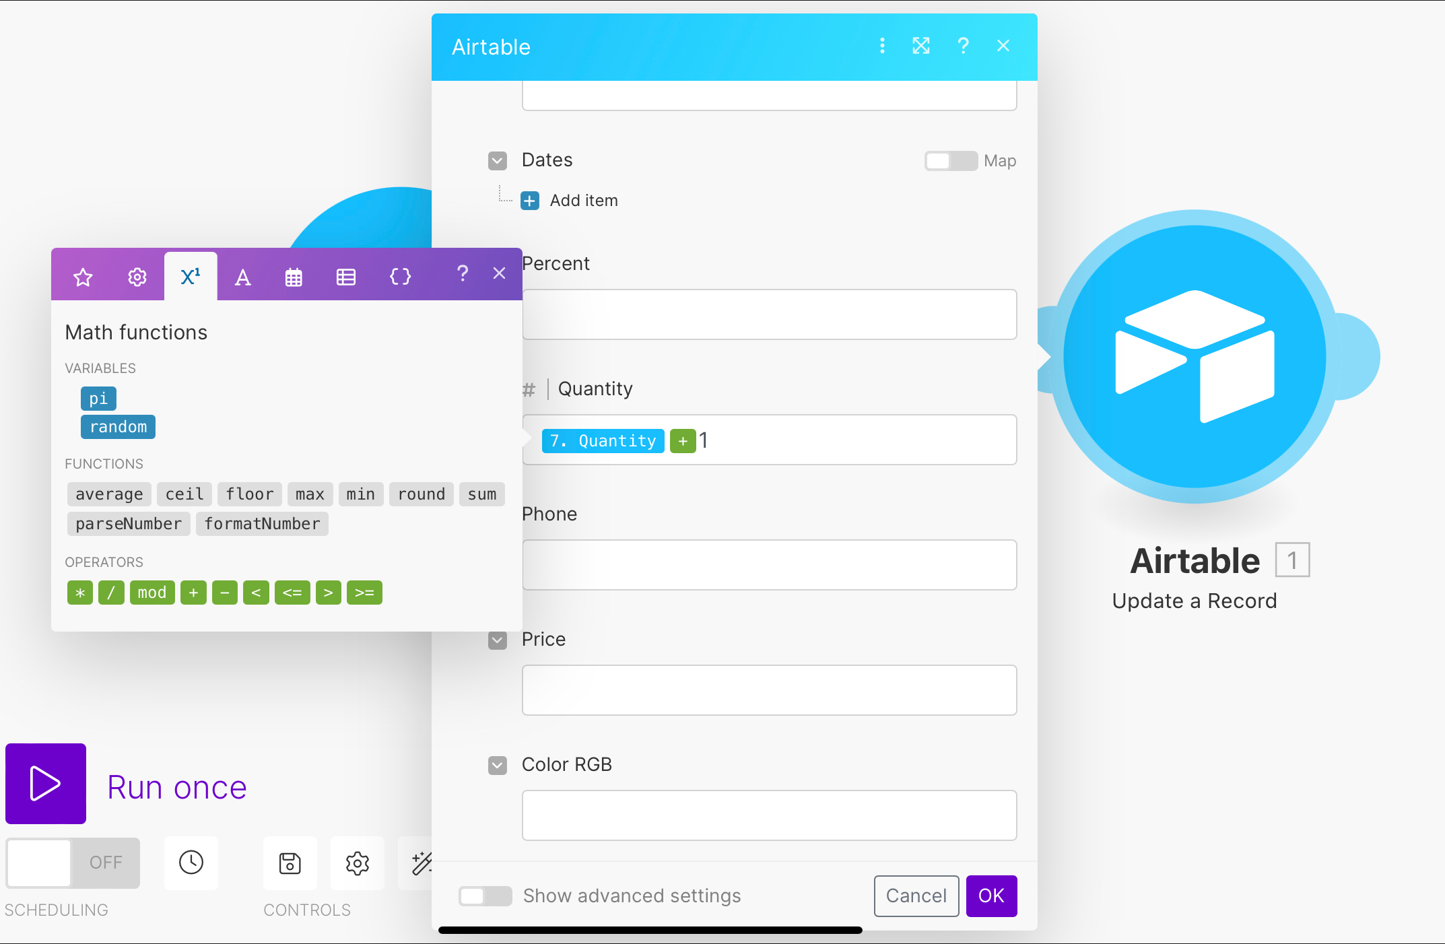The image size is (1445, 944).
Task: Run the scenario once
Action: [46, 784]
